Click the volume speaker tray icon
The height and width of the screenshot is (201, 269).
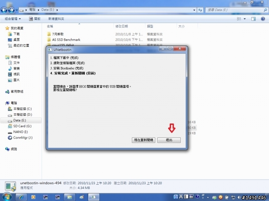click(239, 197)
